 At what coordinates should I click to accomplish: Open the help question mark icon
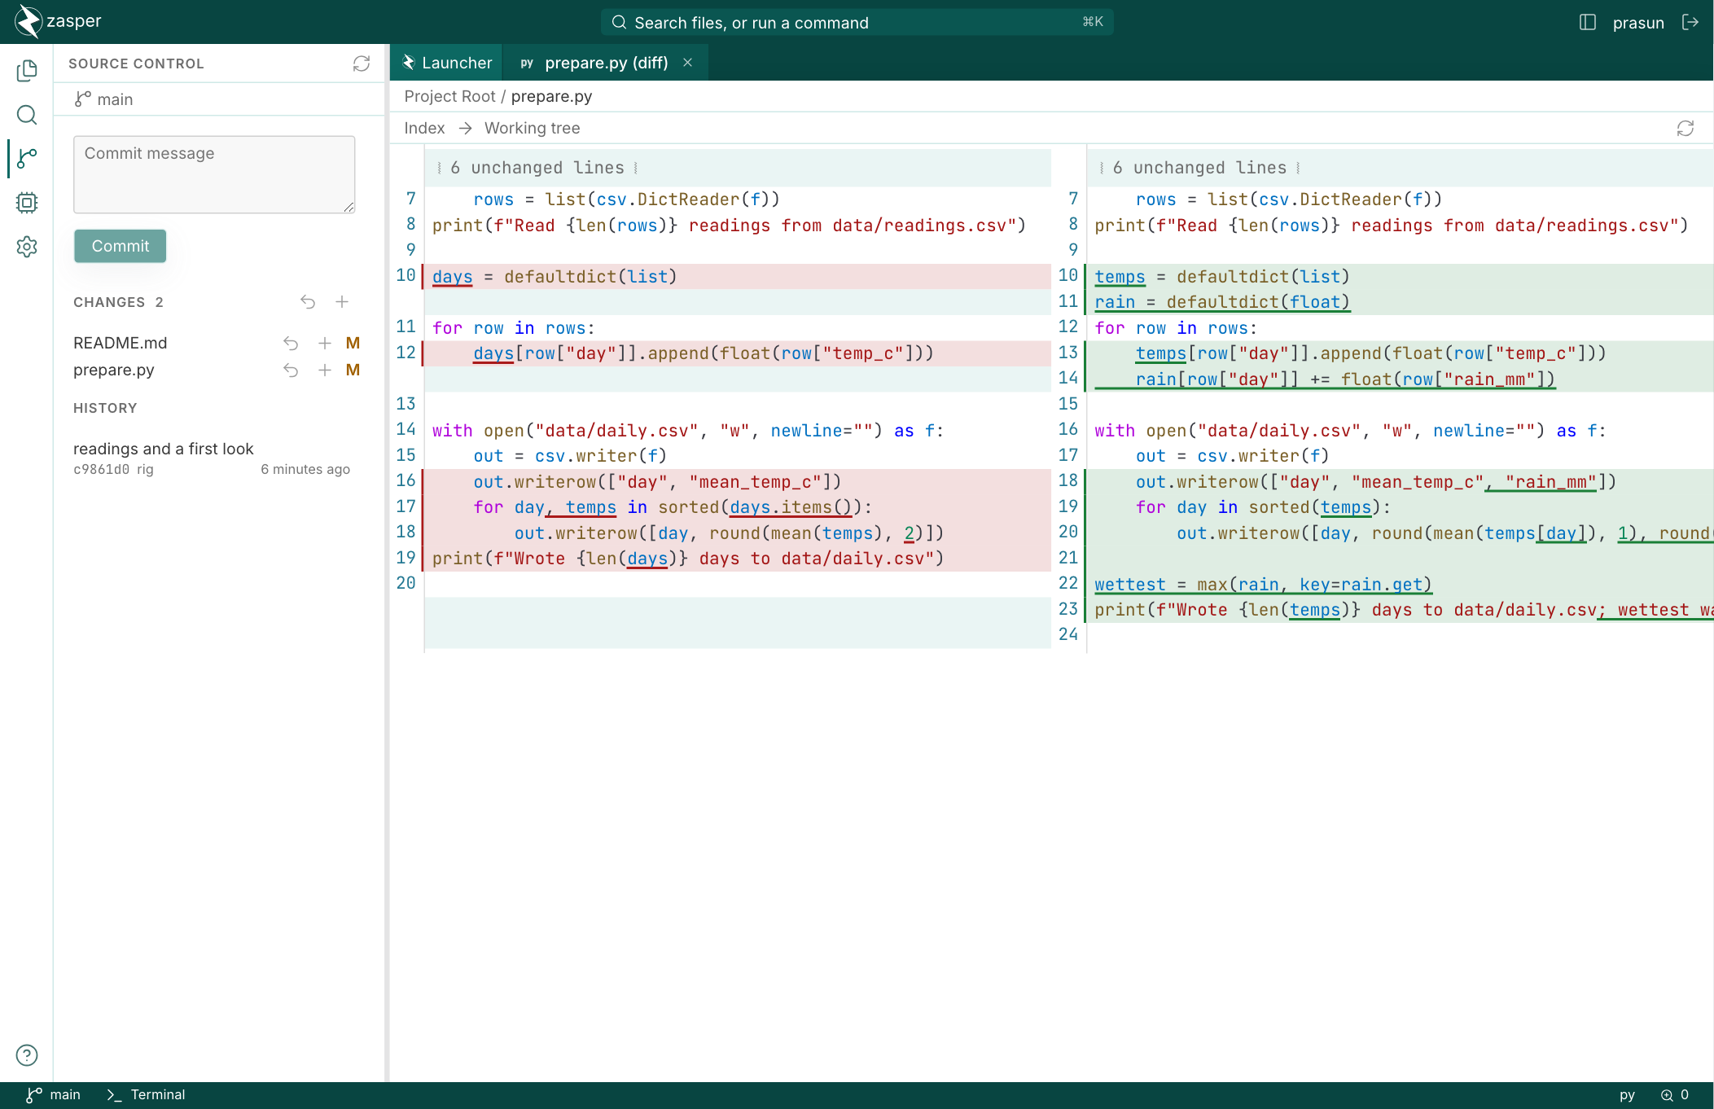[x=27, y=1055]
